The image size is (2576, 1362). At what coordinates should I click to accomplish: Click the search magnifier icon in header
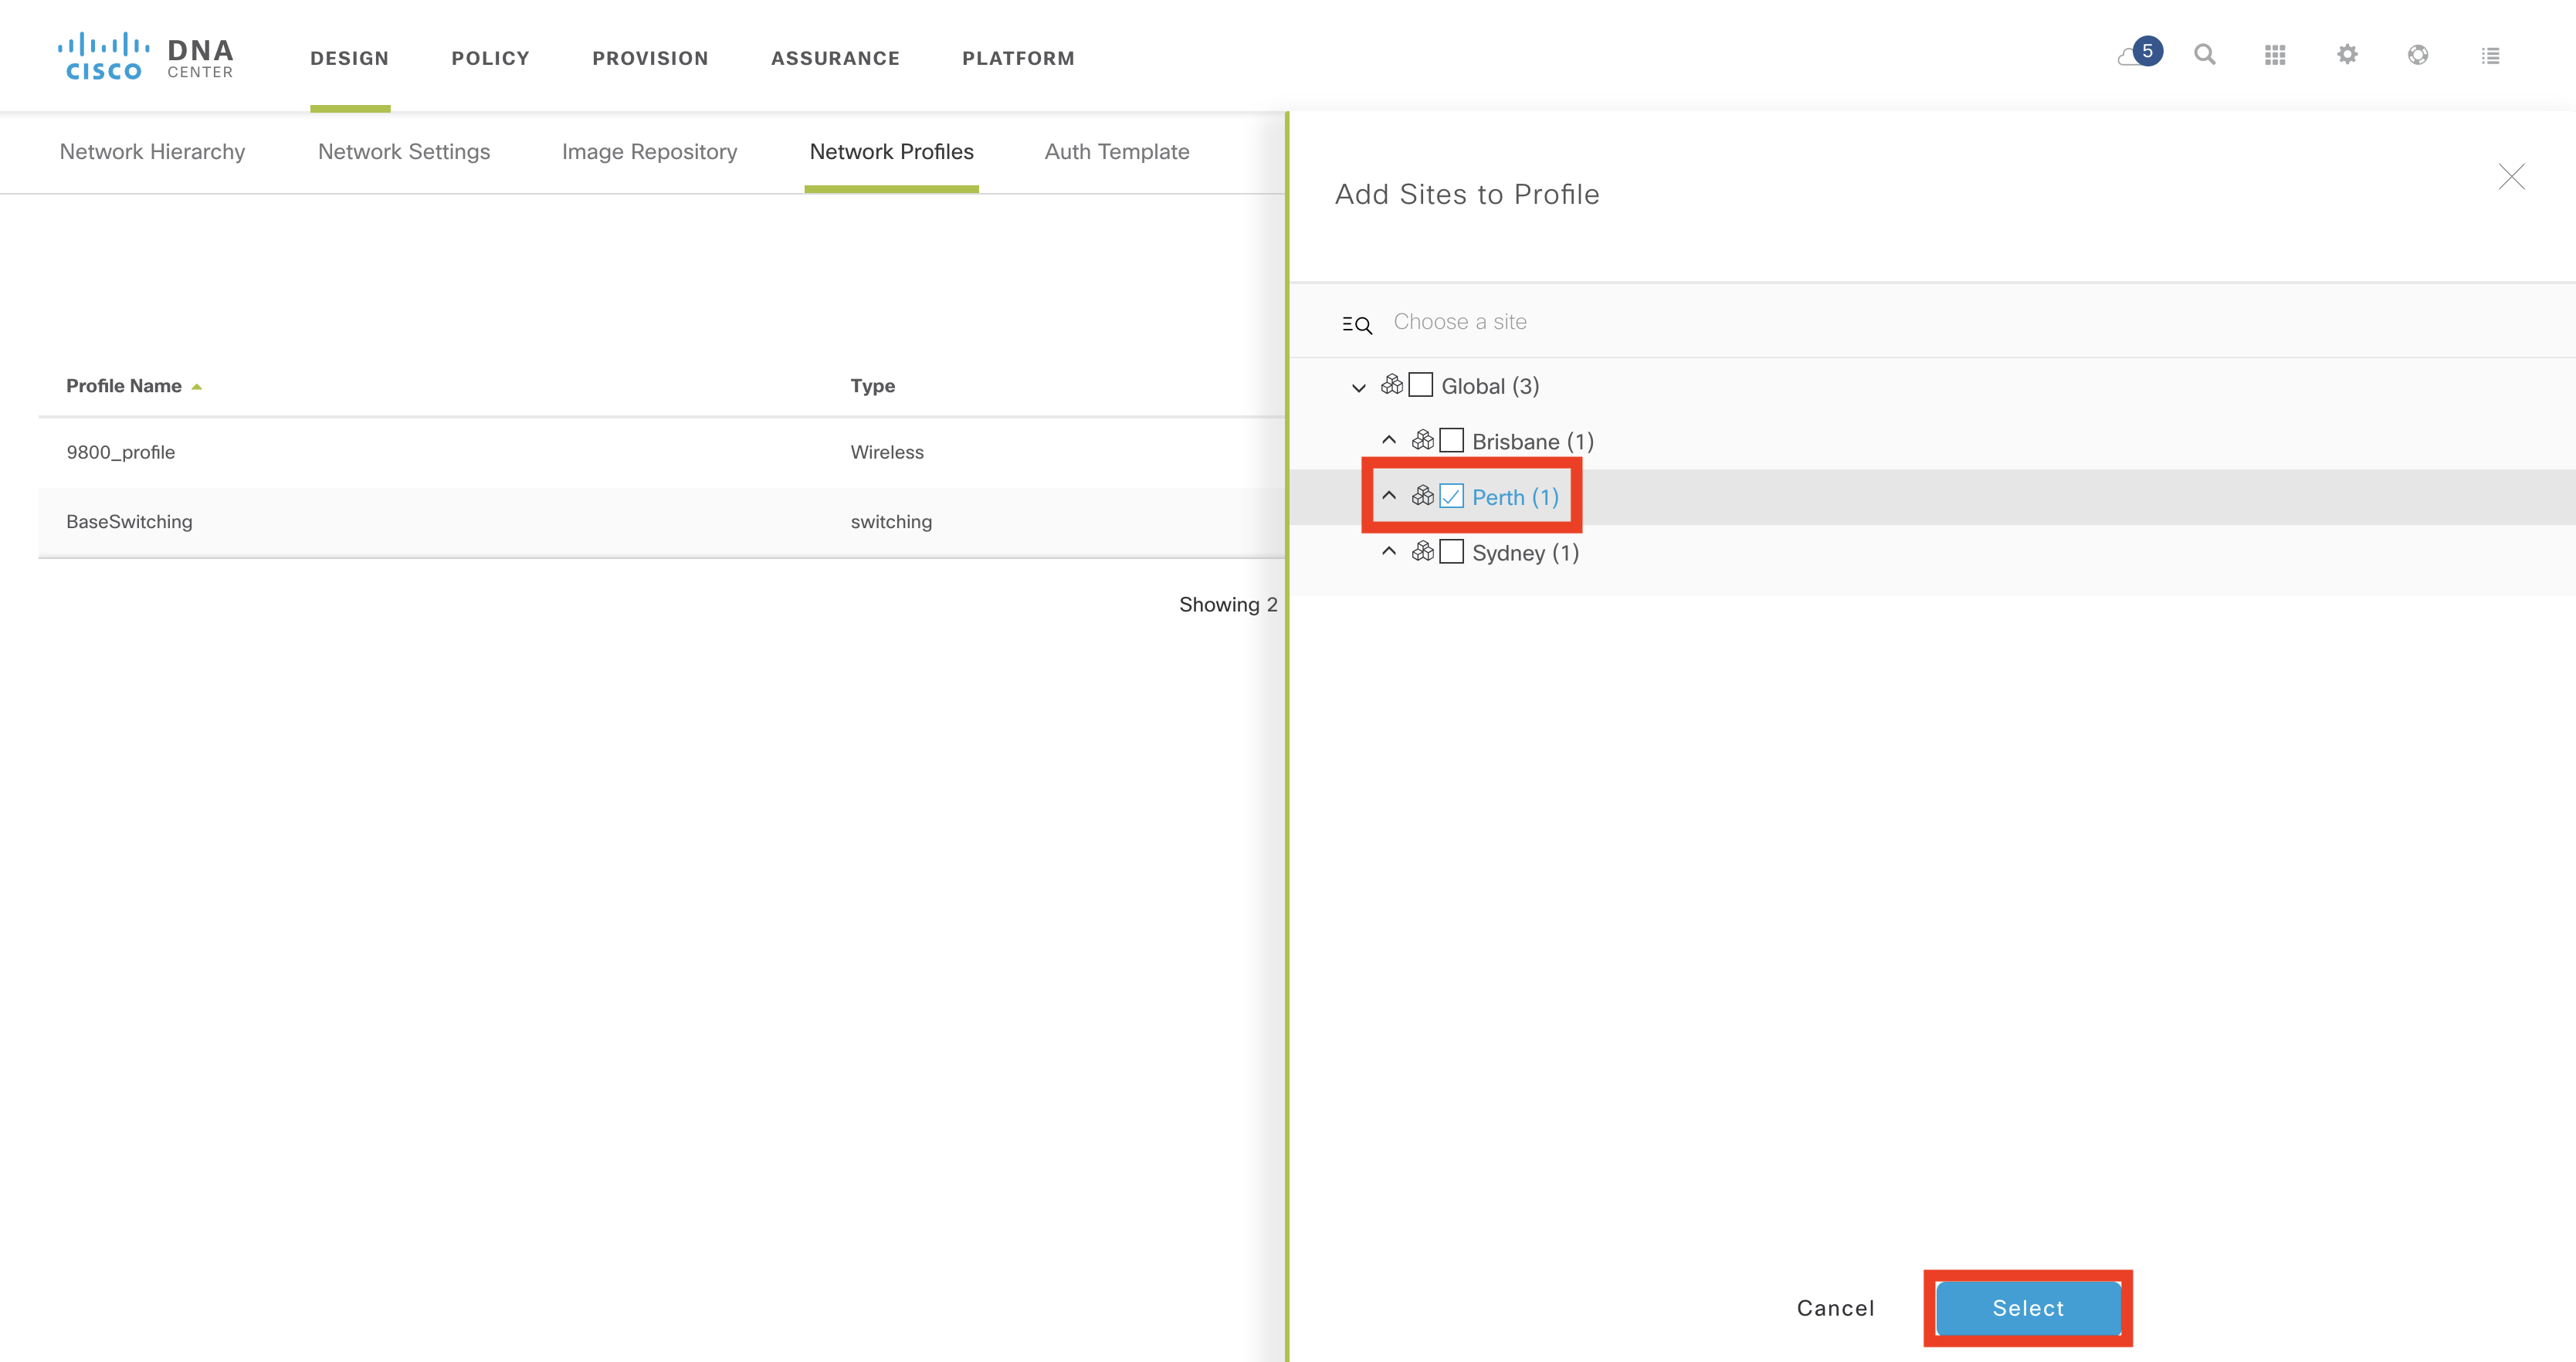pos(2204,55)
